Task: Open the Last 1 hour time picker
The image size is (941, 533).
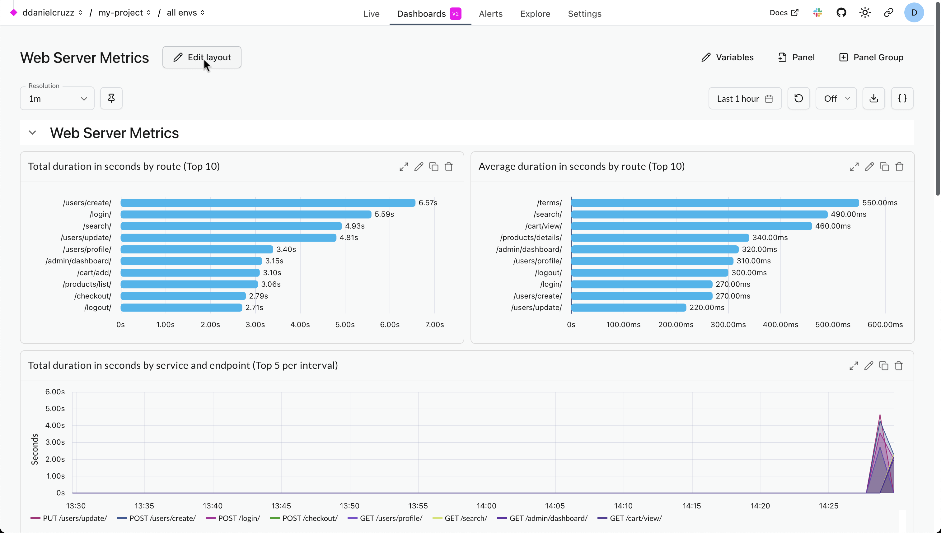Action: click(x=745, y=99)
